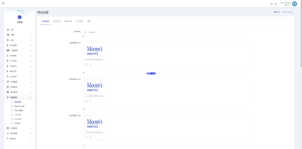Viewport: 302px width, 149px height.
Task: Click the 商家 icon in sidebar
Action: tap(8, 35)
